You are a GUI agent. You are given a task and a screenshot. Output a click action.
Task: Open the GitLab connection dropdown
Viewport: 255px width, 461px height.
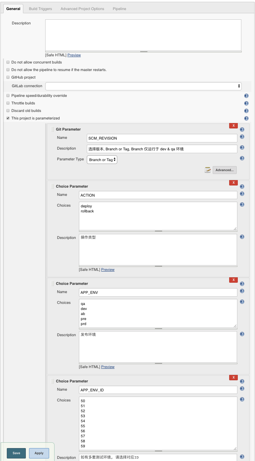143,86
